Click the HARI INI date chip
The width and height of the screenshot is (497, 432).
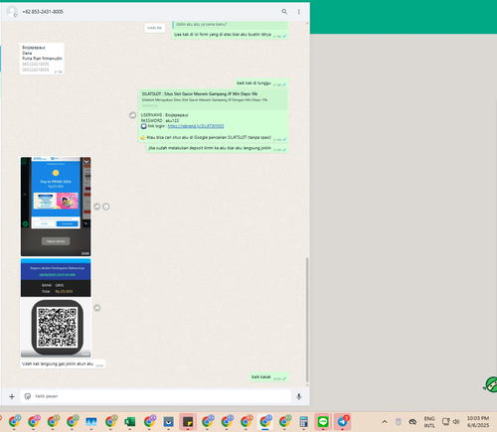click(x=155, y=28)
